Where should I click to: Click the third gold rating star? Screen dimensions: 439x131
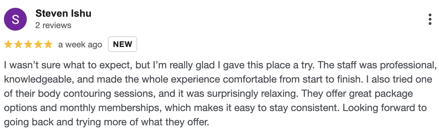point(28,44)
